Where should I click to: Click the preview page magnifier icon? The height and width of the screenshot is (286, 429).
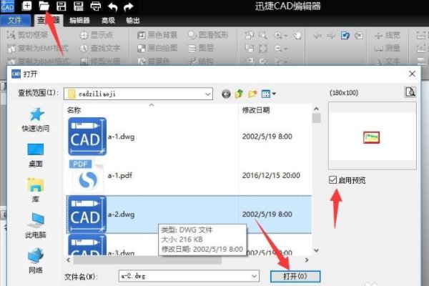click(x=410, y=92)
